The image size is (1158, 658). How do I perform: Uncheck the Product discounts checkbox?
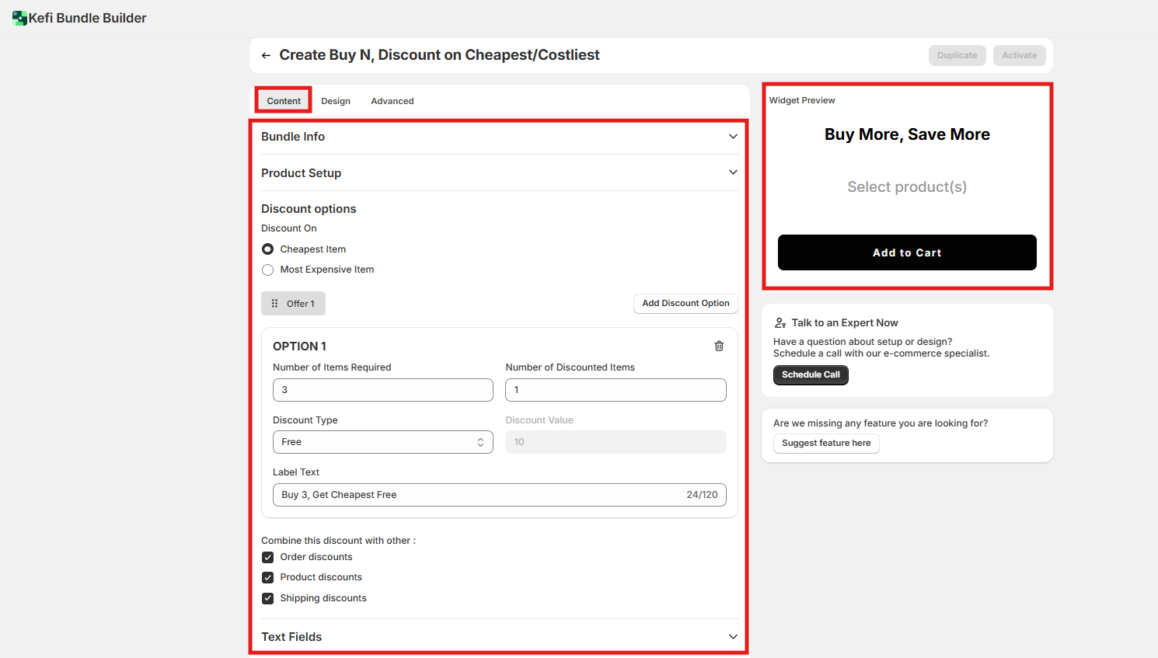tap(268, 577)
